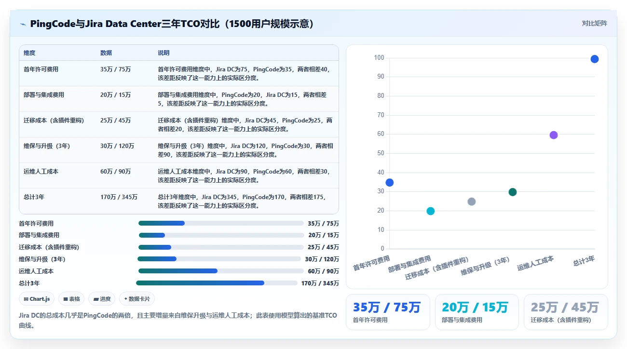Click the gray chart point at value 25
This screenshot has width=627, height=349.
[472, 201]
